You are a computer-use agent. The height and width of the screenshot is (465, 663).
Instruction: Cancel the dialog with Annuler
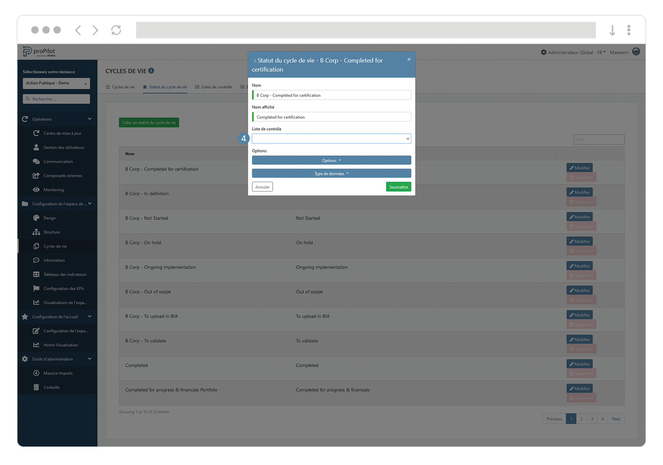[x=262, y=186]
